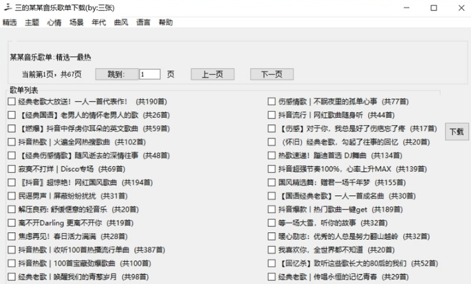Select 等一场大雪 听你的故事 checkbox
471x284 pixels.
pyautogui.click(x=271, y=223)
